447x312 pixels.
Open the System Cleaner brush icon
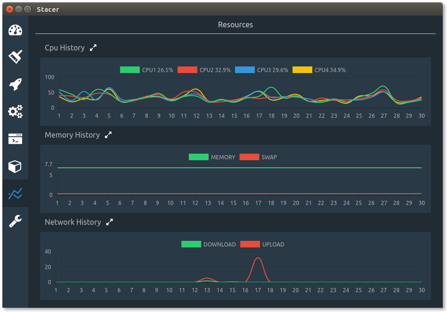pyautogui.click(x=16, y=57)
